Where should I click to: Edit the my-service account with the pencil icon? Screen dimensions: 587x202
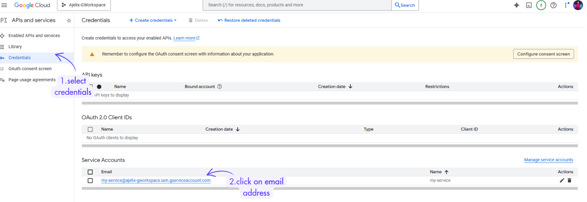(x=562, y=180)
